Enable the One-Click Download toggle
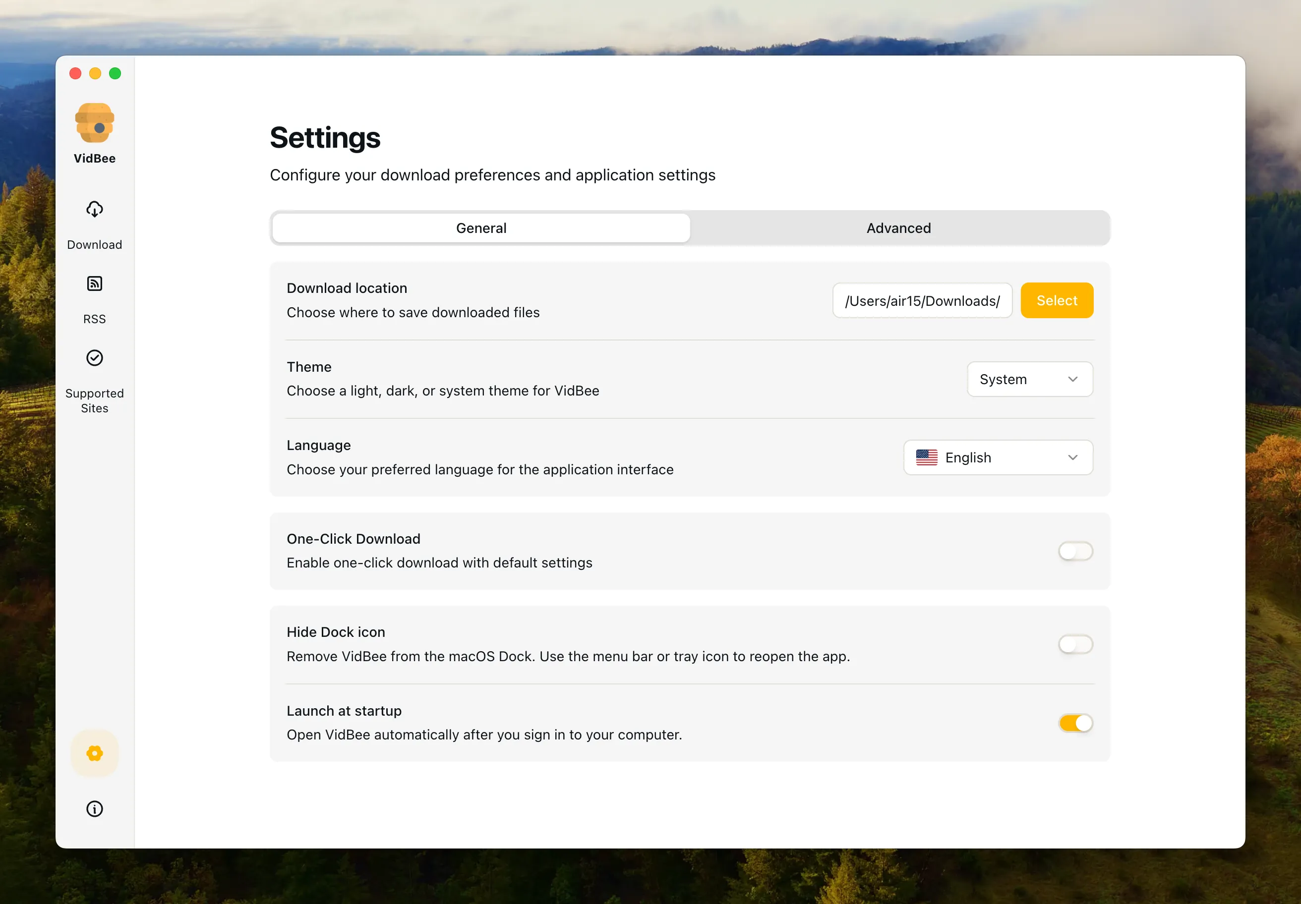The image size is (1301, 904). point(1075,551)
